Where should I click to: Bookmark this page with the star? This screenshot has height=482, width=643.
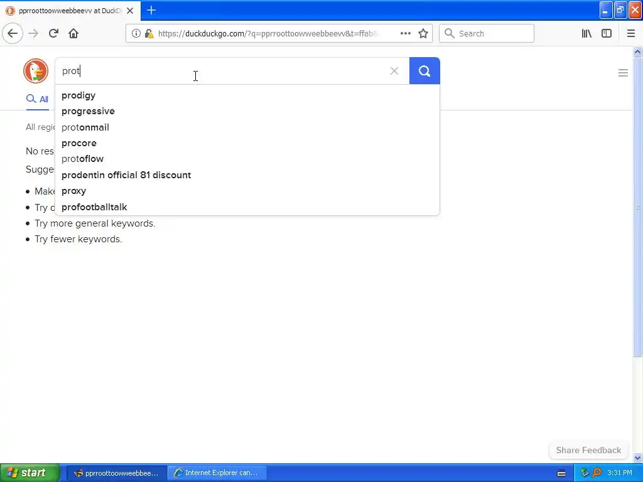423,34
